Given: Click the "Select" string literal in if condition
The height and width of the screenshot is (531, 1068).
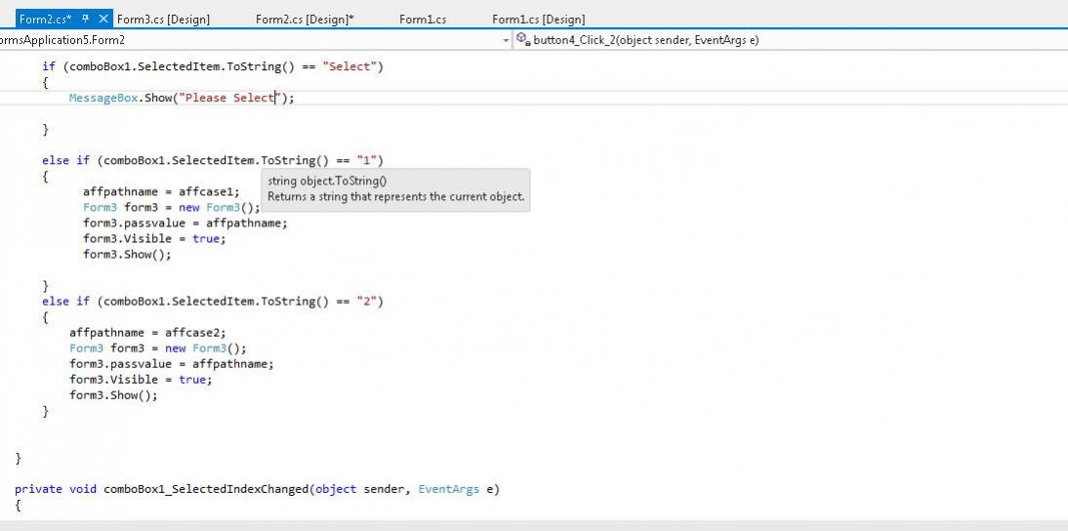Looking at the screenshot, I should (350, 66).
